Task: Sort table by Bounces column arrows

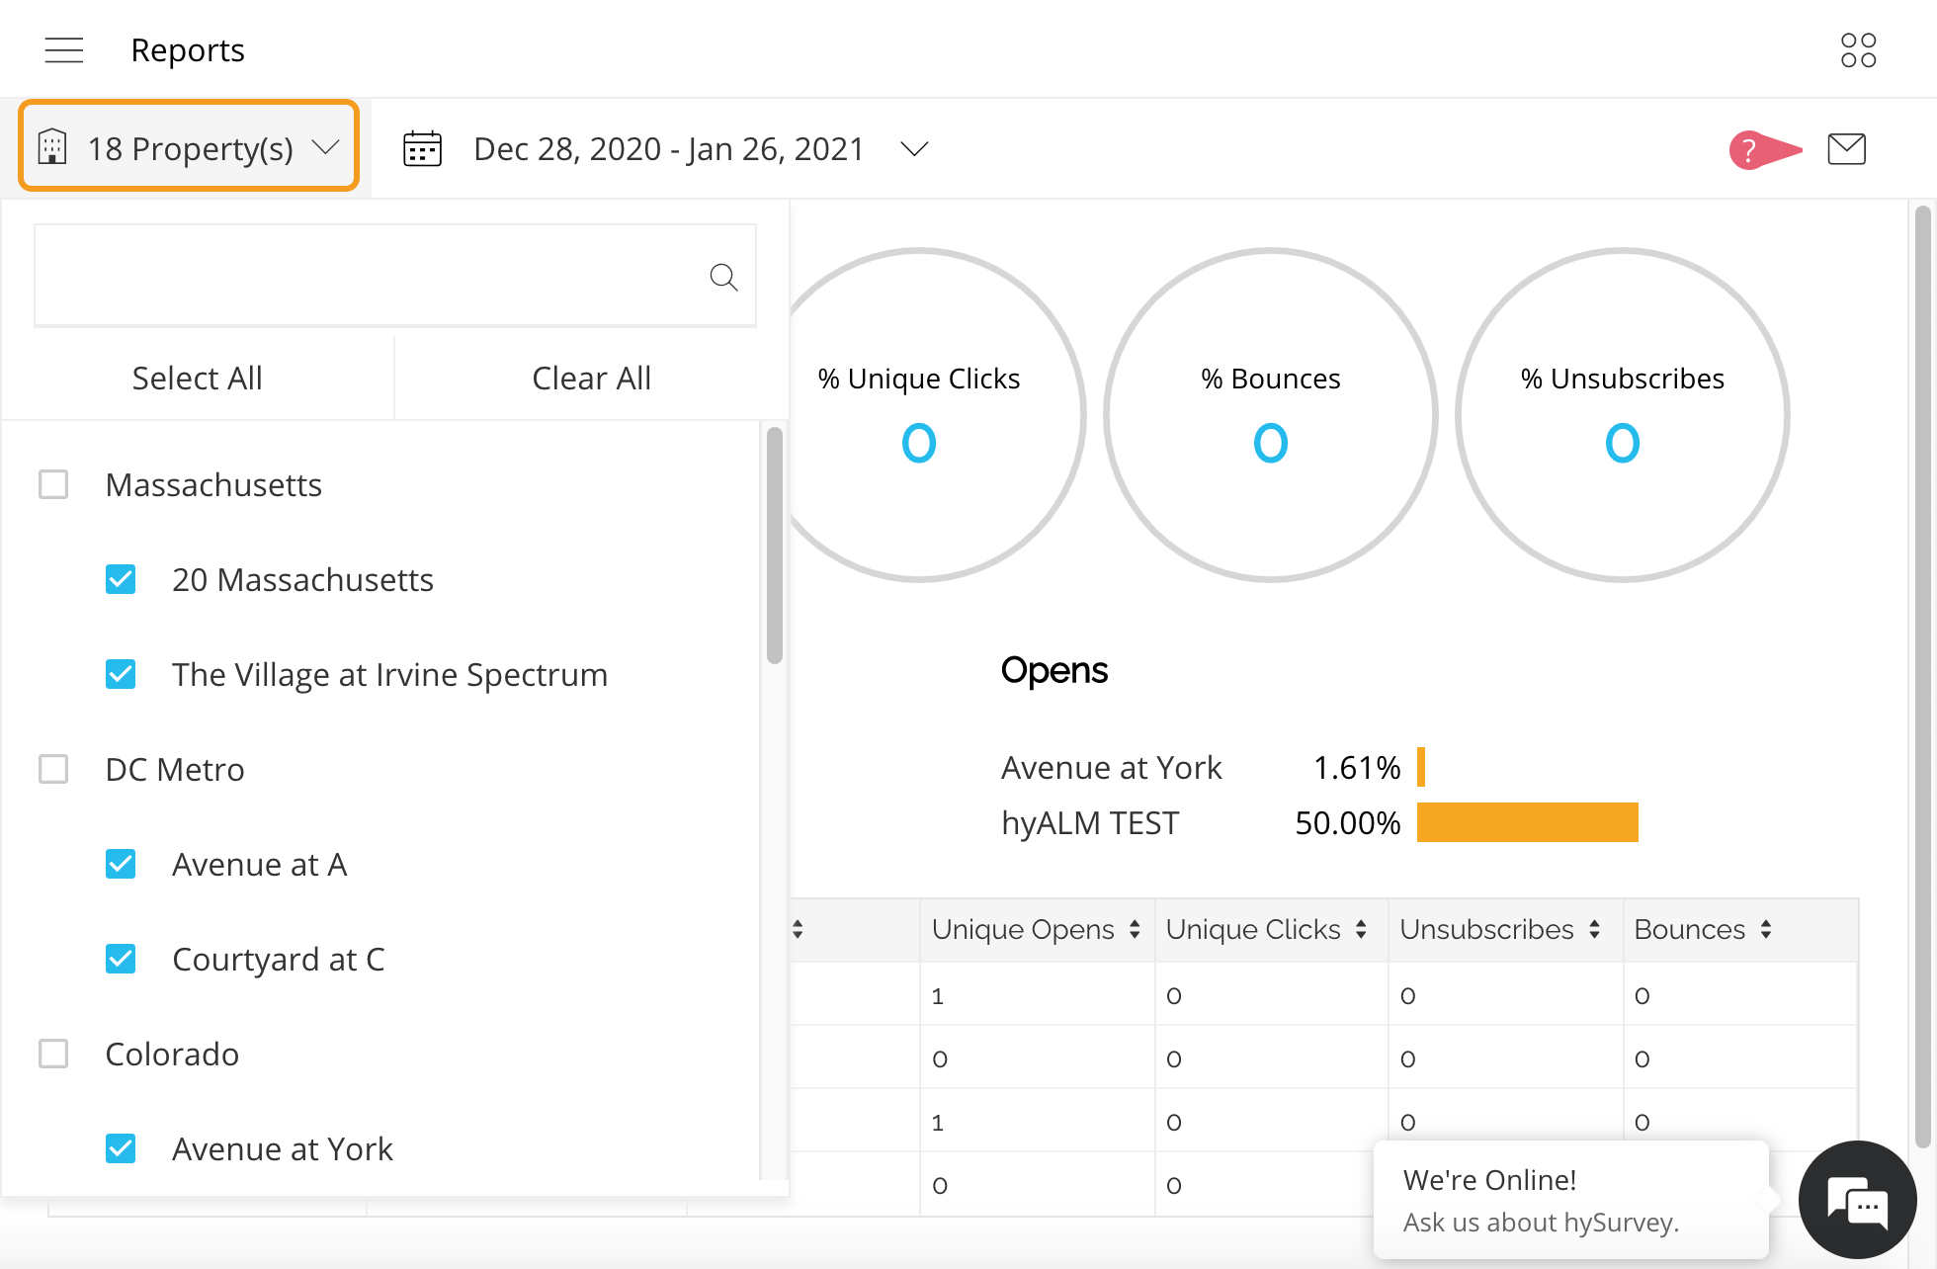Action: tap(1766, 929)
